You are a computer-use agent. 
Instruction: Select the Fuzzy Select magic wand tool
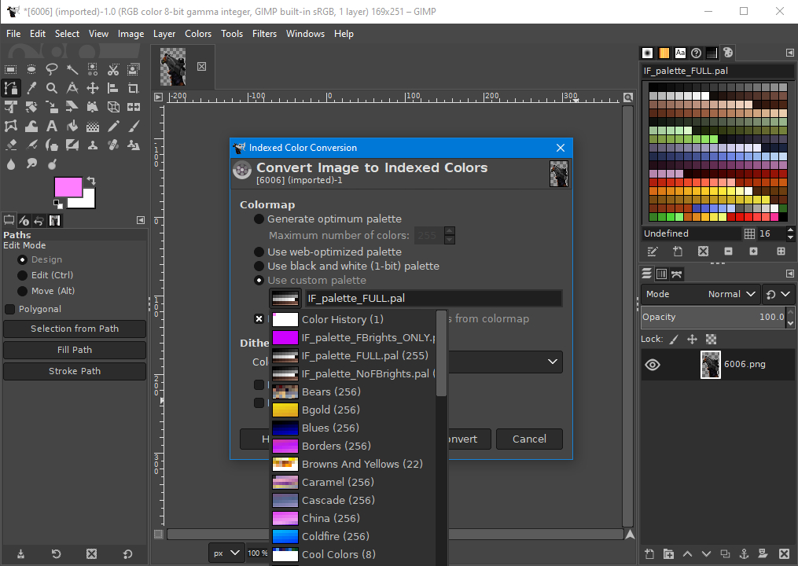pyautogui.click(x=72, y=69)
